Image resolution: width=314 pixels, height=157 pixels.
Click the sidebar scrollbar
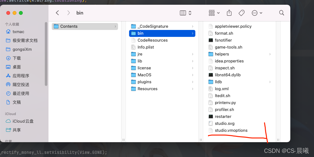click(46, 54)
